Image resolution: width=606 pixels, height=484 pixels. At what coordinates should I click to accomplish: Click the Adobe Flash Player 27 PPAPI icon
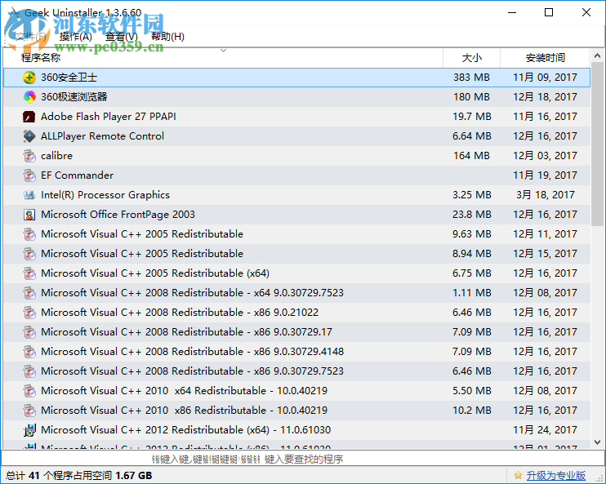click(x=29, y=117)
